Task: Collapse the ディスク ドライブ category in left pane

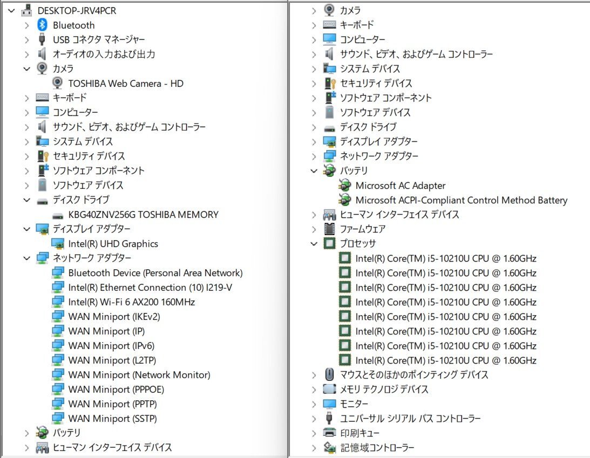Action: pyautogui.click(x=26, y=200)
